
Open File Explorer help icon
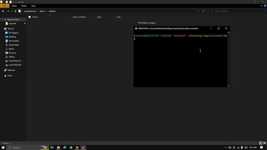(x=265, y=5)
